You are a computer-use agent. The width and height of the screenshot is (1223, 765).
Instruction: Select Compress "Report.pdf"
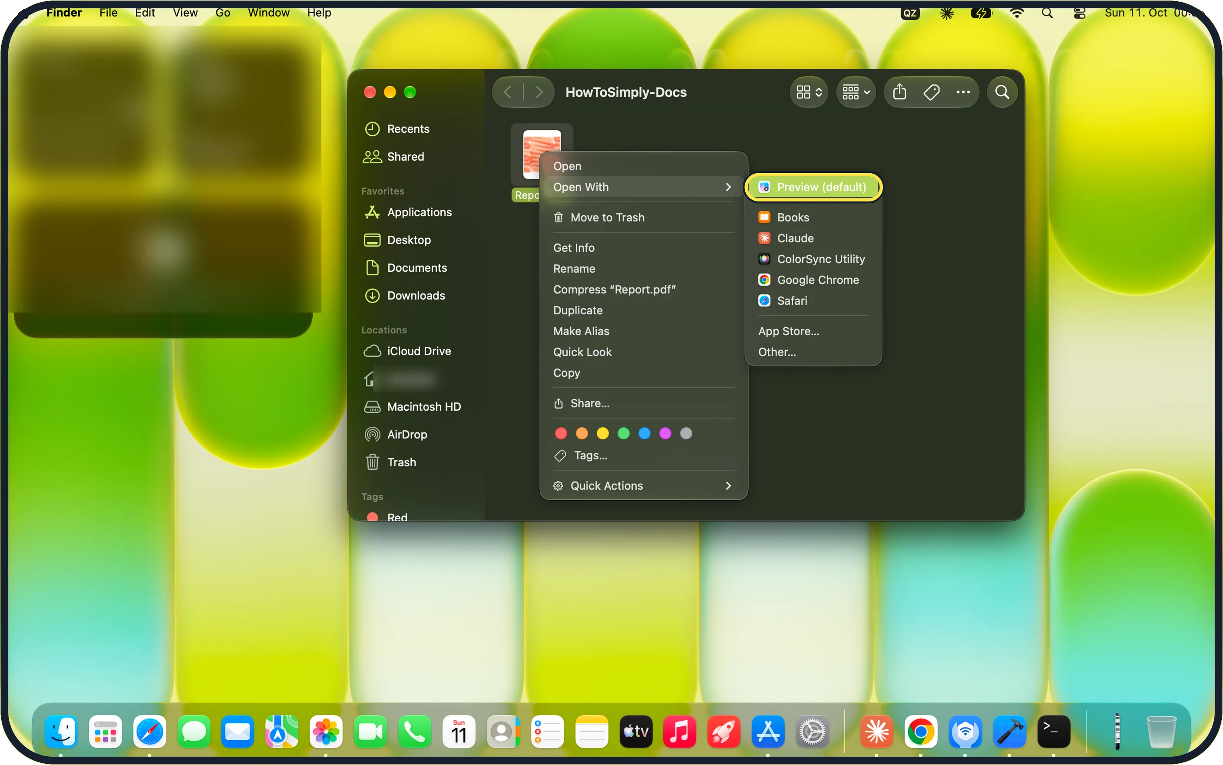(643, 290)
